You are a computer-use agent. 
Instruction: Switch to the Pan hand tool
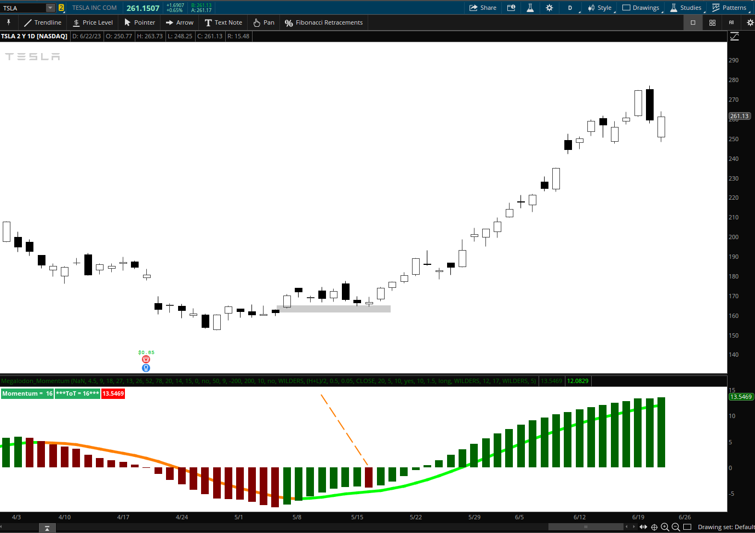pyautogui.click(x=264, y=22)
